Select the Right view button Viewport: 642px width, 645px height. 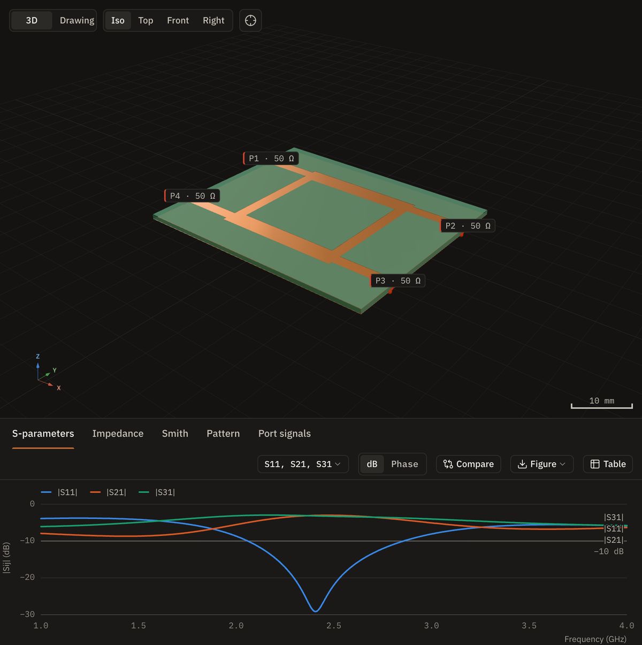[213, 20]
